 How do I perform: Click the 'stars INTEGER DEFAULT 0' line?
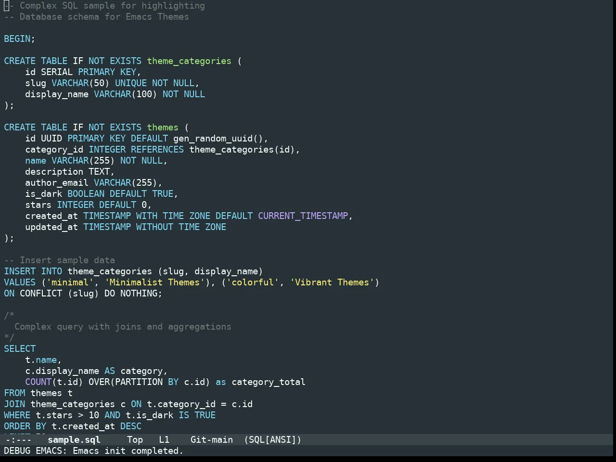coord(89,205)
